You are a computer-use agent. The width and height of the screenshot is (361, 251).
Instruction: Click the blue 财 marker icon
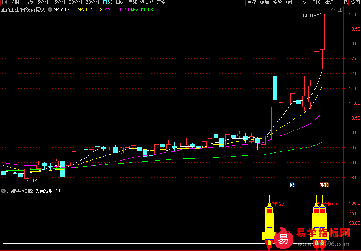(x=292, y=185)
